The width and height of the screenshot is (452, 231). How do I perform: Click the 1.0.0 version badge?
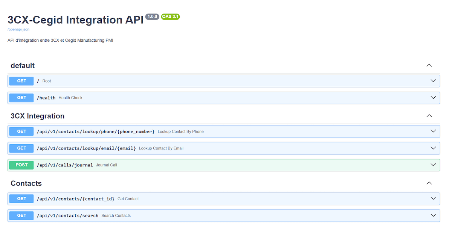pyautogui.click(x=152, y=17)
